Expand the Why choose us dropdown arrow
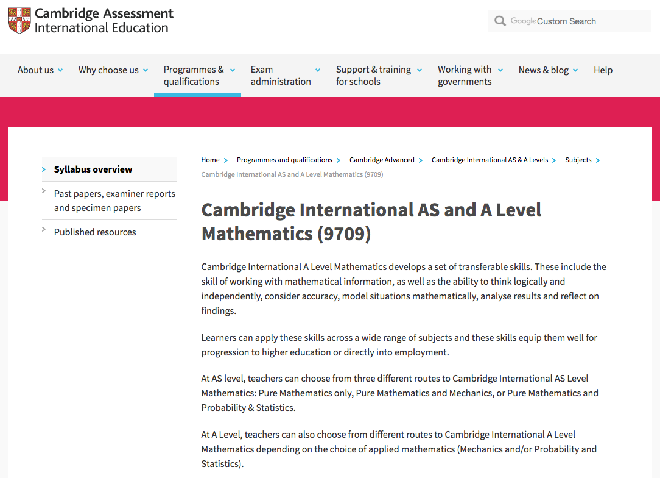660x478 pixels. (x=146, y=70)
